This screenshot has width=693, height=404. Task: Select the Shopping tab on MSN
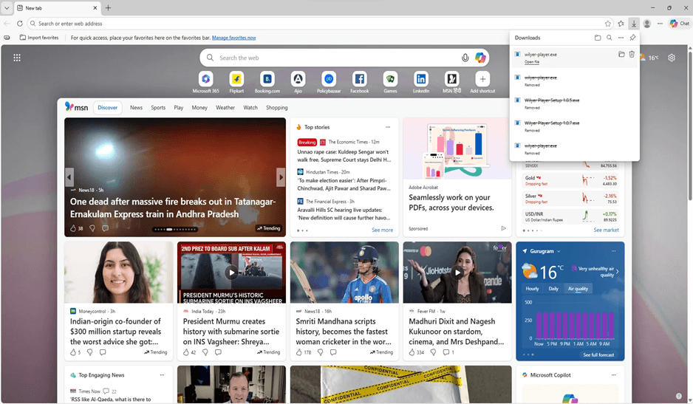pyautogui.click(x=276, y=108)
